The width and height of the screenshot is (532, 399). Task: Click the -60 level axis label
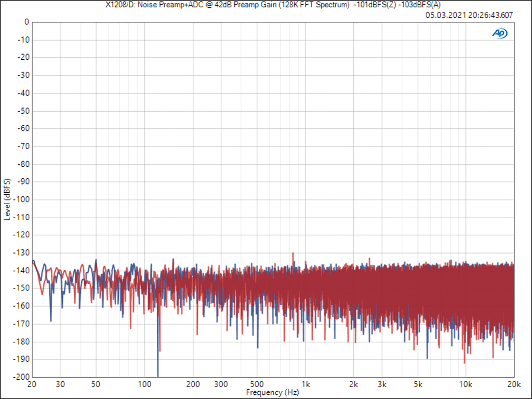point(23,129)
